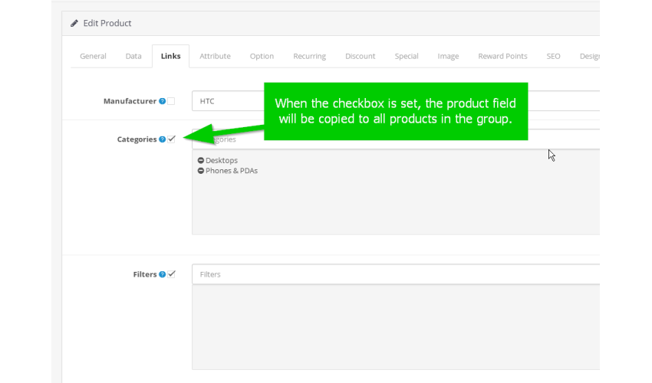652x383 pixels.
Task: Click the Edit Product heading
Action: pyautogui.click(x=107, y=23)
